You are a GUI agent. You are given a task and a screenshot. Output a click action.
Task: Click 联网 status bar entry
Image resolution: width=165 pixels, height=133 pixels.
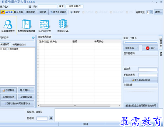tap(86, 124)
